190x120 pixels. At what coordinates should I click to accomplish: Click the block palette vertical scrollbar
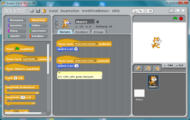point(48,59)
